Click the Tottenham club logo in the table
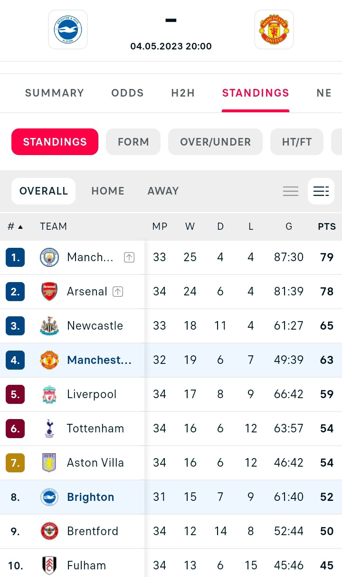342x577 pixels. pos(49,429)
